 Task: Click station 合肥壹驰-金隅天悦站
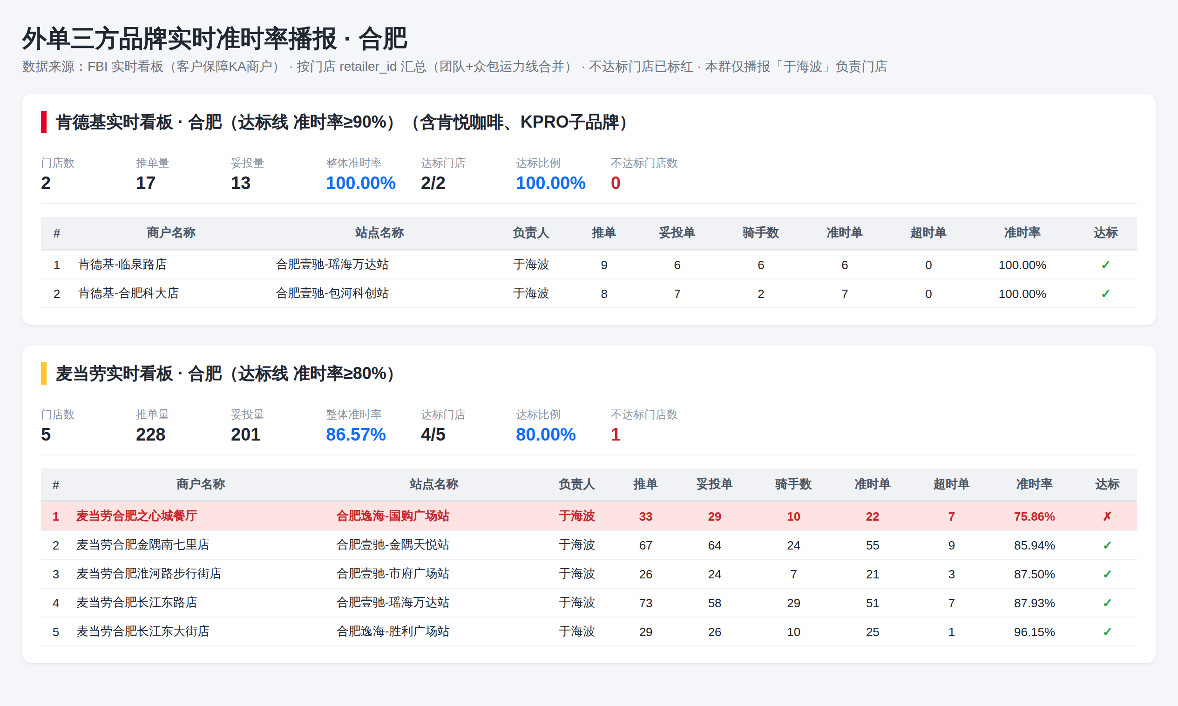click(393, 545)
